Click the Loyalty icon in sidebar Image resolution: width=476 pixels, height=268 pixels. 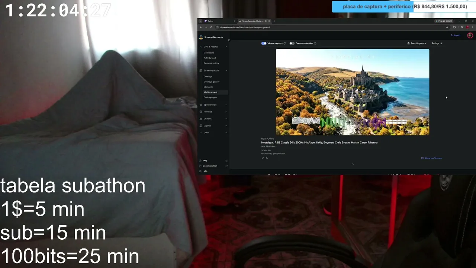201,125
